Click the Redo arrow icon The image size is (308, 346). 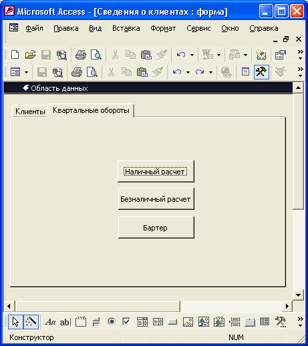(200, 72)
